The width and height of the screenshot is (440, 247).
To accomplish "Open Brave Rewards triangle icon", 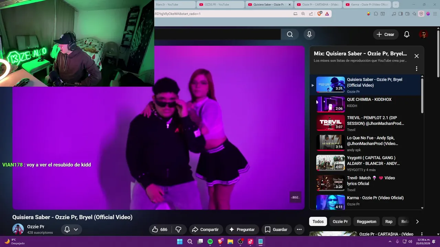I will pos(327,14).
